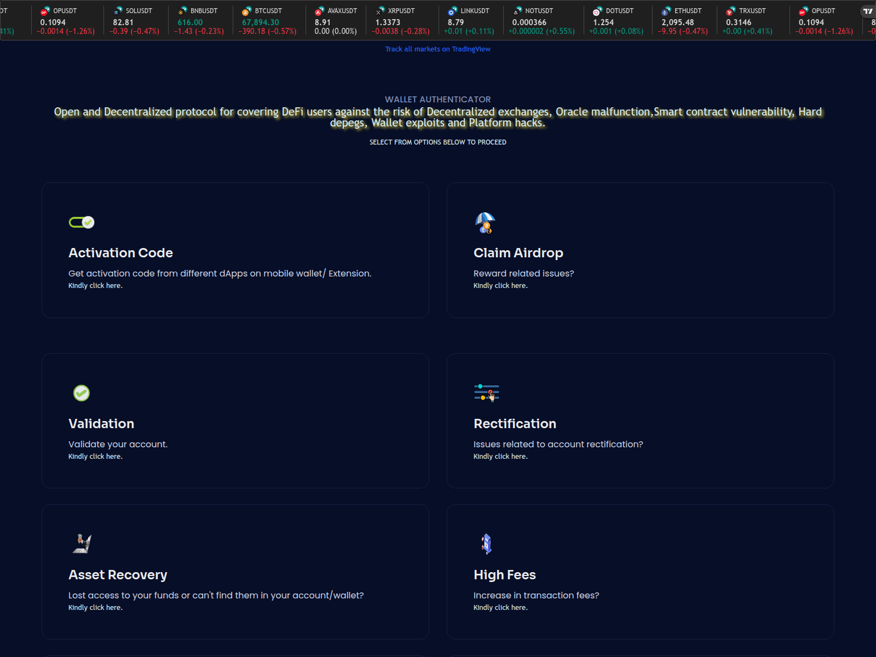
Task: Open the Claim Airdrop heading
Action: point(518,253)
